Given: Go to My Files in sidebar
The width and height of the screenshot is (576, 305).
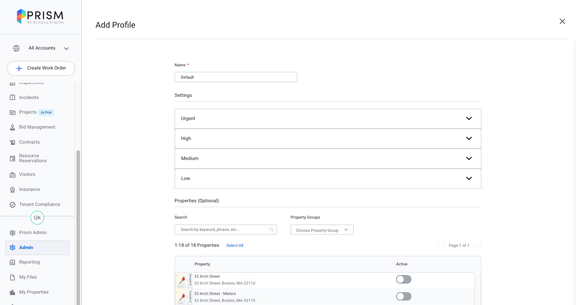Looking at the screenshot, I should click(x=28, y=277).
